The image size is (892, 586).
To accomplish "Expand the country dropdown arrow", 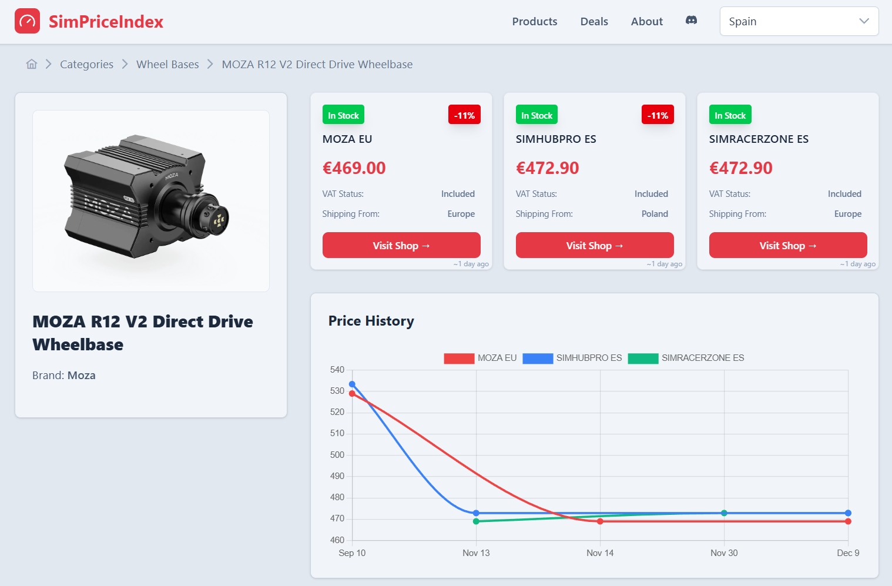I will tap(864, 21).
